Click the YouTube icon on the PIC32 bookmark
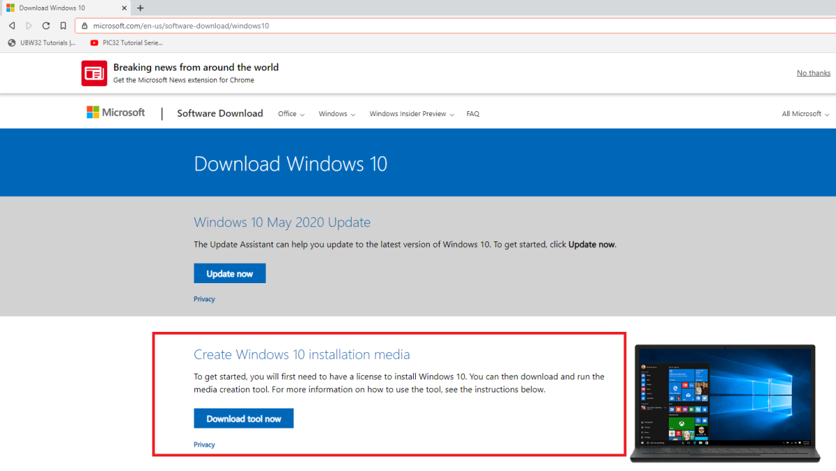 [93, 42]
